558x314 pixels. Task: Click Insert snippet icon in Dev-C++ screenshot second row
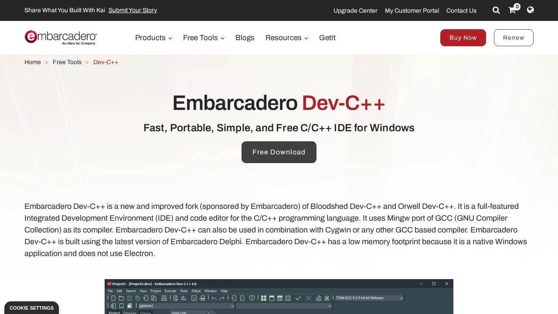(x=113, y=306)
